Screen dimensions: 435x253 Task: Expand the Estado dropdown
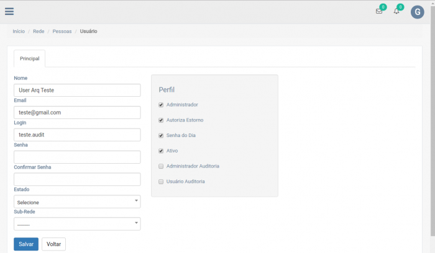pos(77,202)
